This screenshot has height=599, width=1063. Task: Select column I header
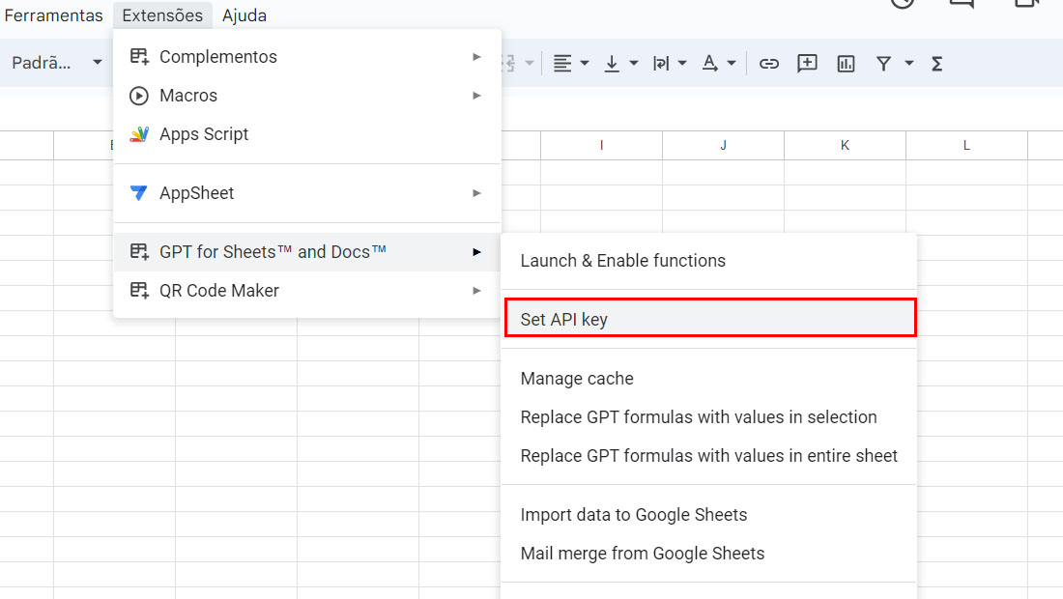click(x=601, y=145)
